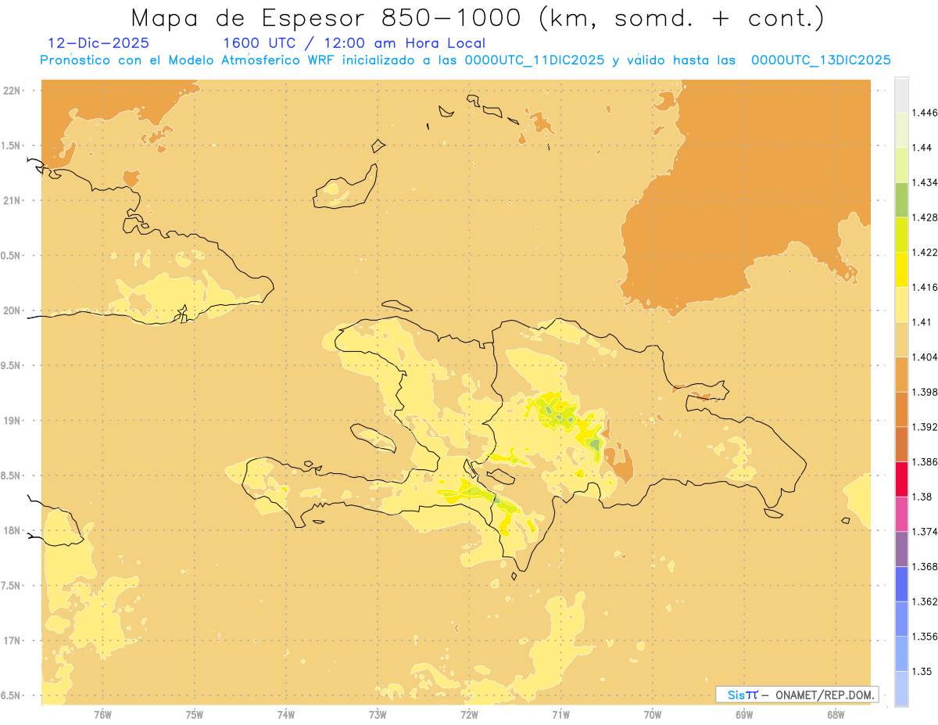This screenshot has height=725, width=938.
Task: Pick the pale lime swatch between 1.434 and 1.44
Action: 901,165
